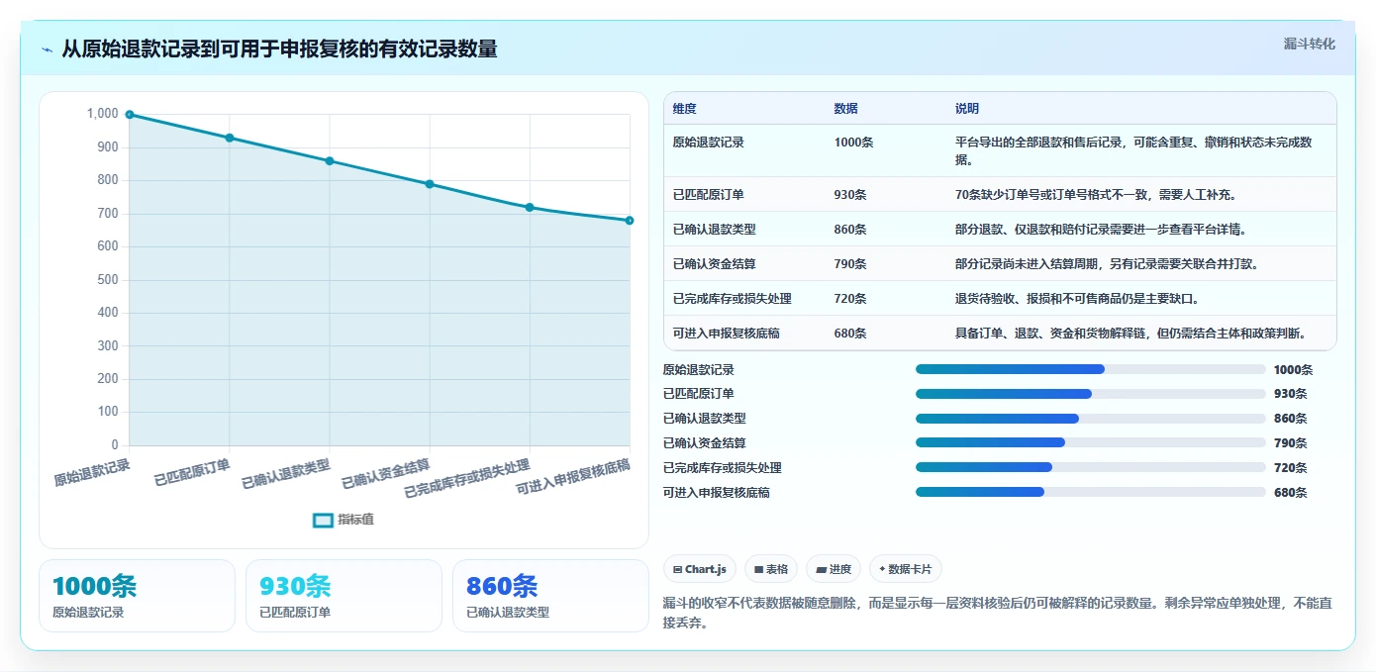Click the 进度 tag
The height and width of the screenshot is (672, 1376).
tap(834, 569)
